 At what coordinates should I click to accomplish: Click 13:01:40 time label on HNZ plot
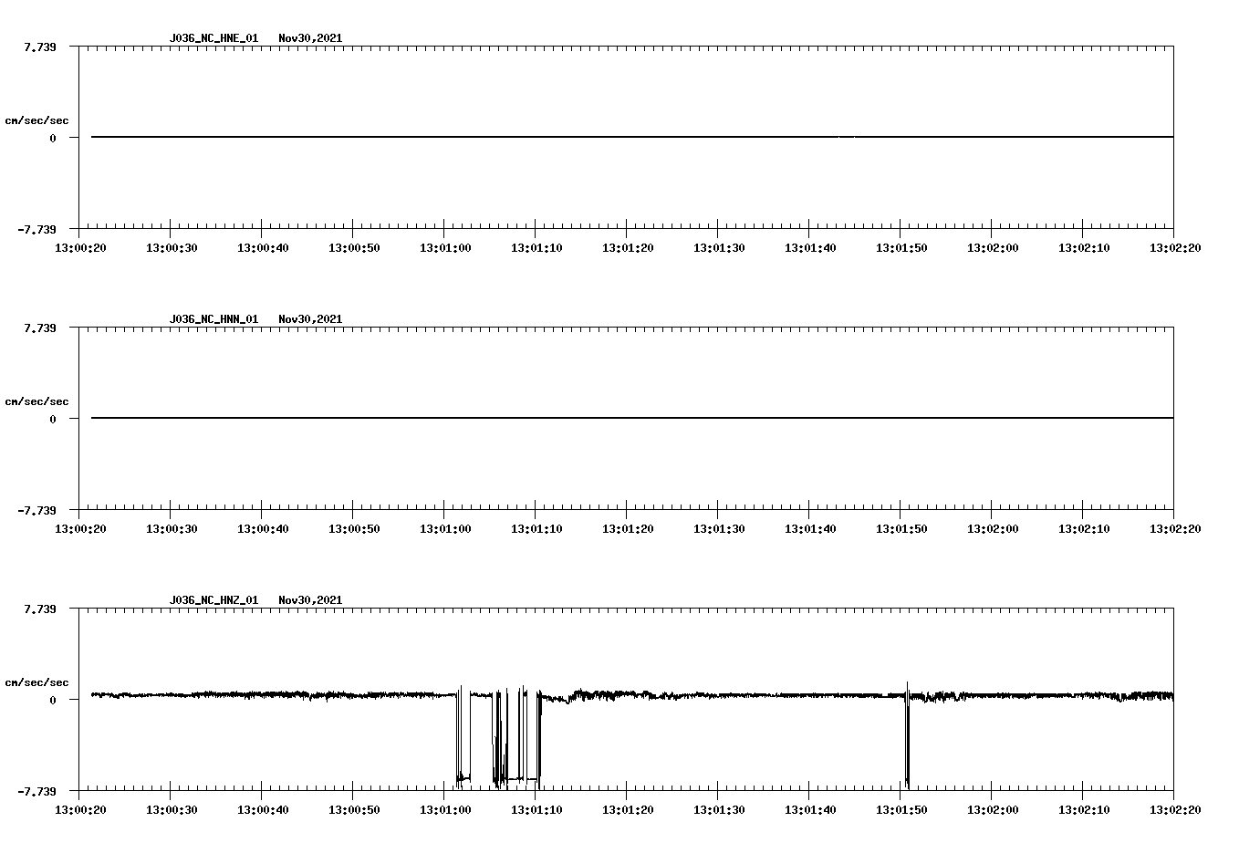point(810,809)
